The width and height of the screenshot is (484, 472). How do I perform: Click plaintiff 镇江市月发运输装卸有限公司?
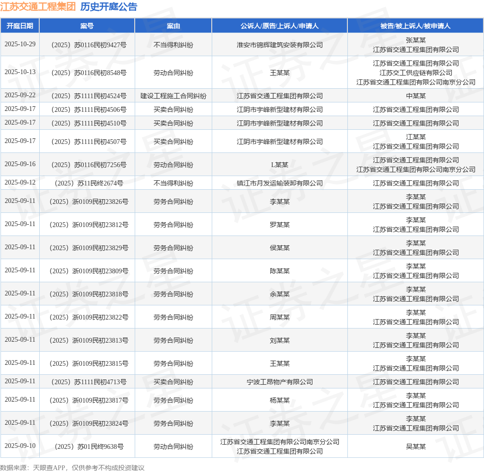point(280,184)
